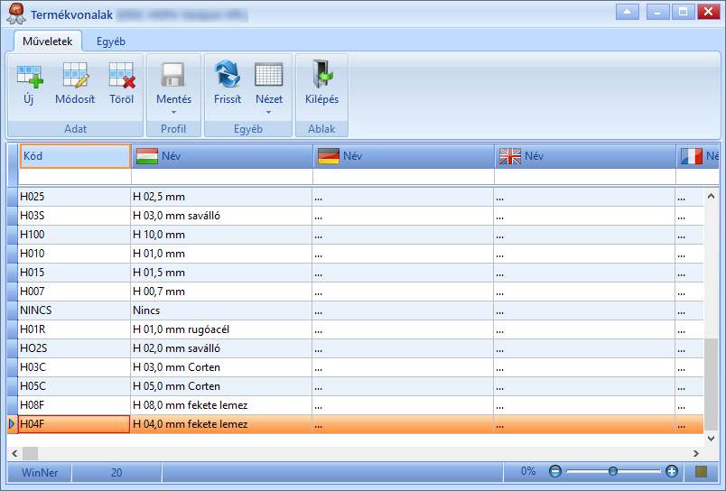This screenshot has height=491, width=726.
Task: Click the Kód column header
Action: coord(75,156)
